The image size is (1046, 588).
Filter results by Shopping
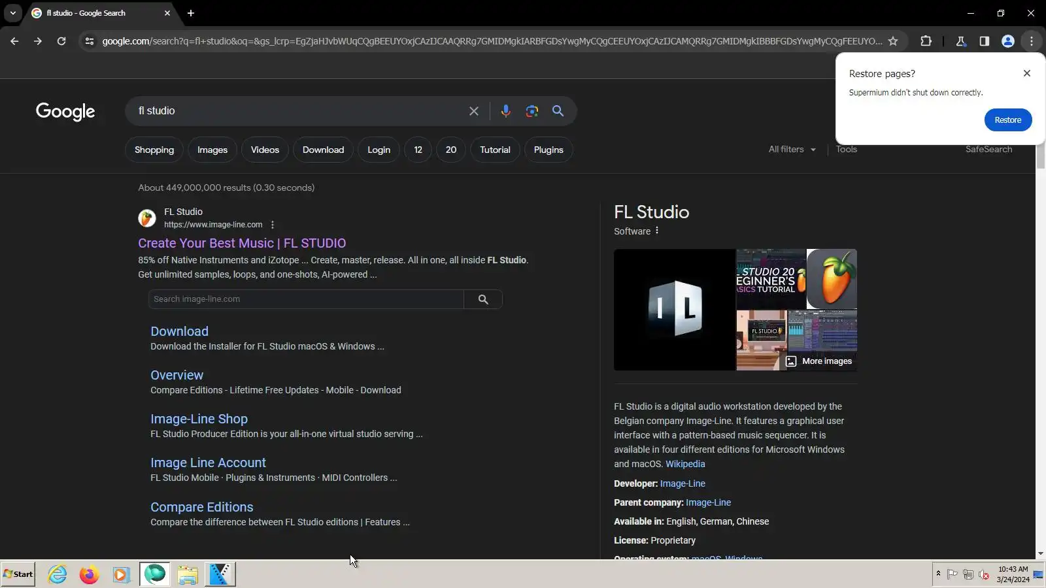tap(154, 150)
